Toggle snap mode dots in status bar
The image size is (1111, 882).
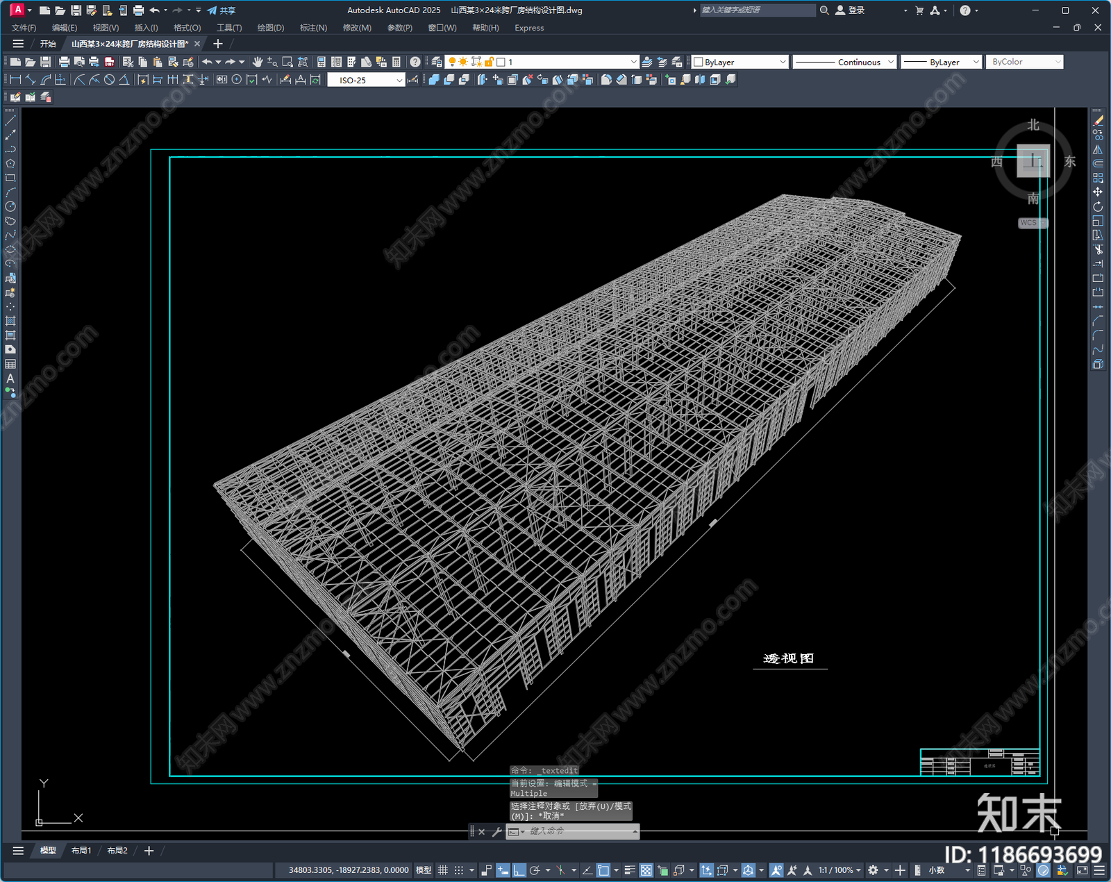tap(459, 870)
